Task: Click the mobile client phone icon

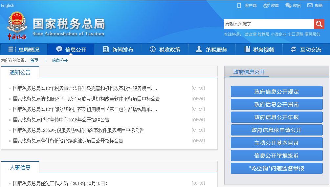Action: pos(239,6)
